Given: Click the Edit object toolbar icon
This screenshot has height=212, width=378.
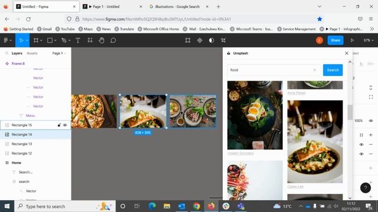Looking at the screenshot, I should pos(188,41).
